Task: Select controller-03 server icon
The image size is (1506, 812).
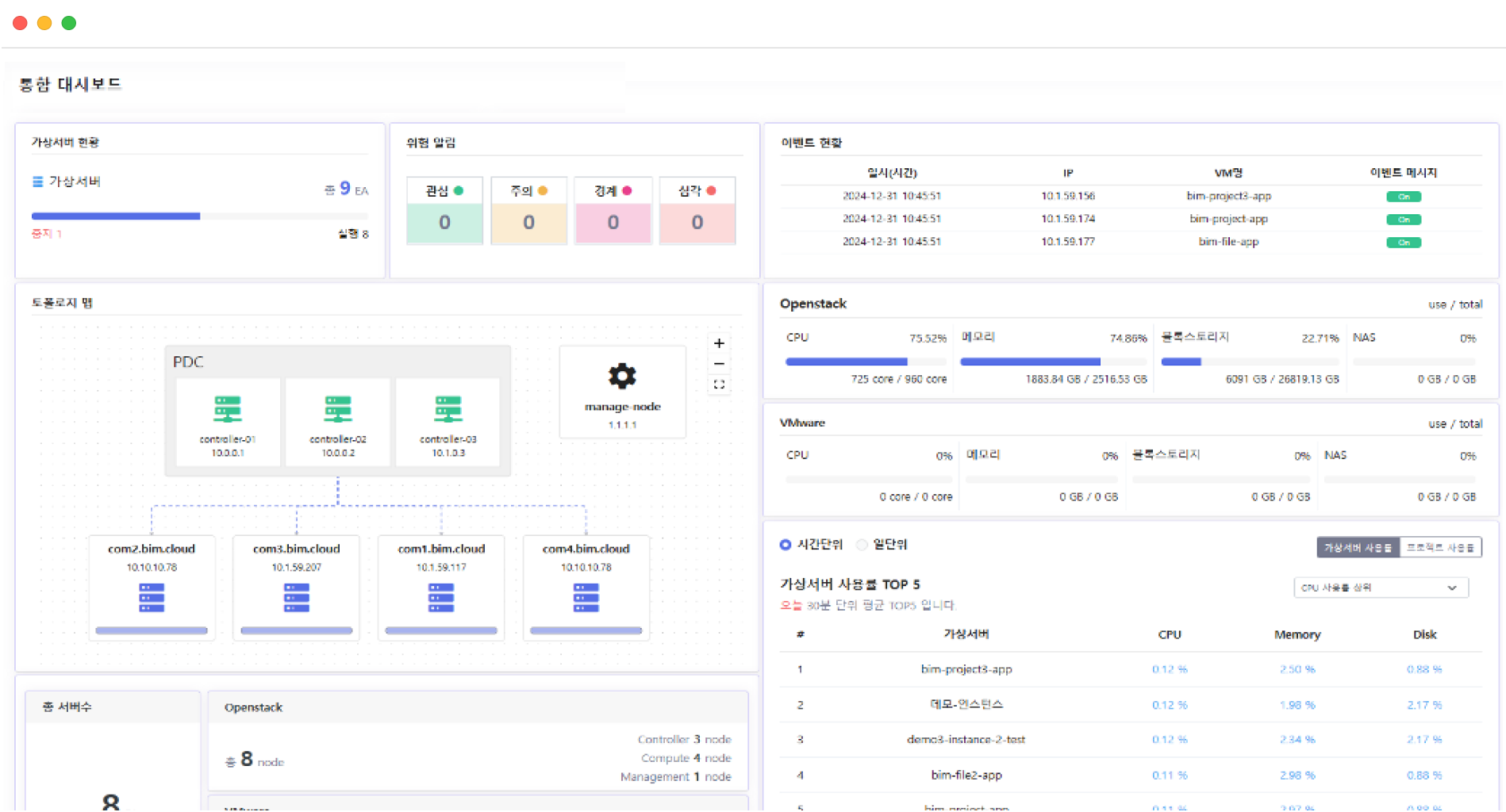Action: (448, 409)
